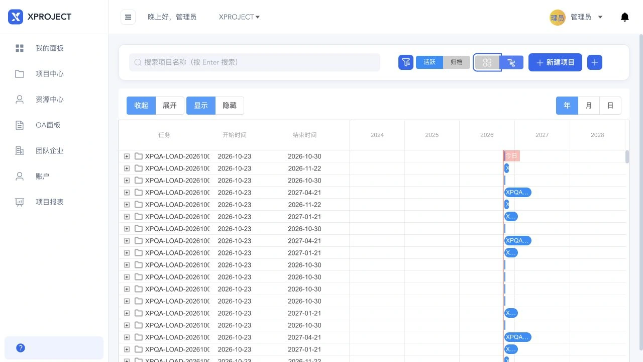Screen dimensions: 643x362
Task: Open 我的面板 via its dashboard icon
Action: click(20, 48)
